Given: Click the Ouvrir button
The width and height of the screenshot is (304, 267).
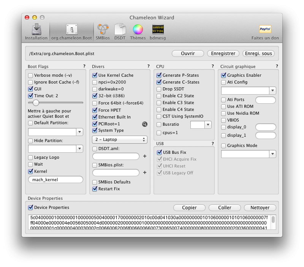Looking at the screenshot, I should (x=188, y=54).
